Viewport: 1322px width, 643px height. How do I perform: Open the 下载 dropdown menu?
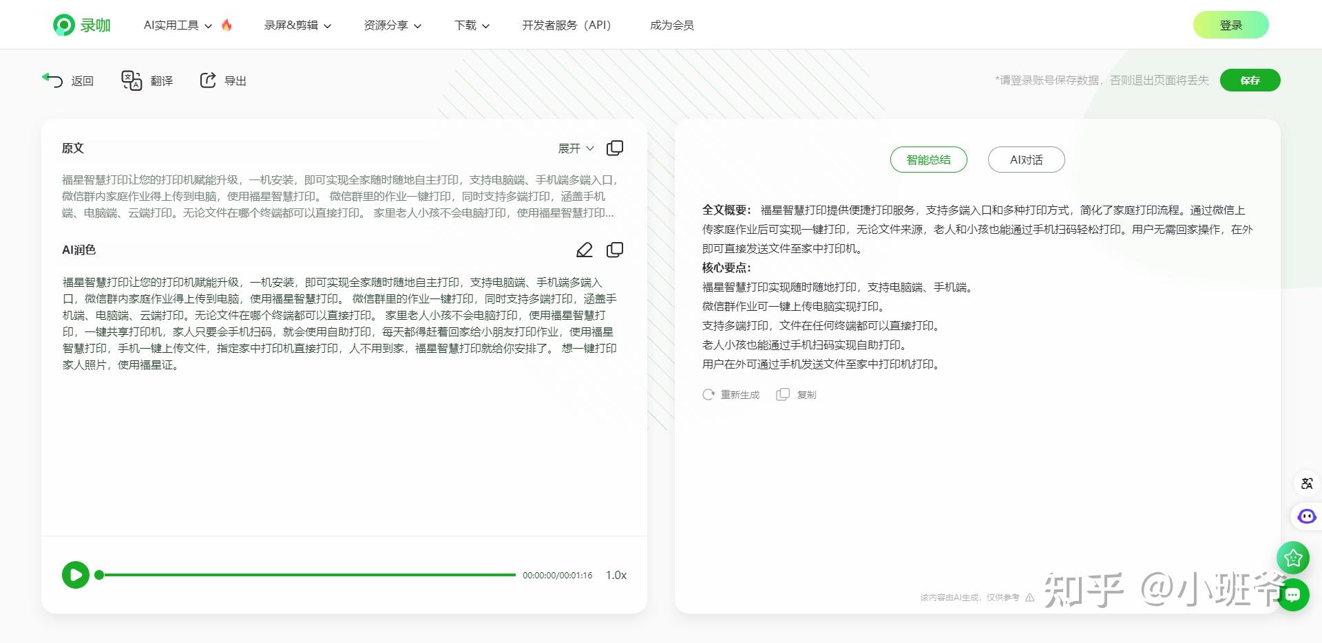[x=472, y=25]
